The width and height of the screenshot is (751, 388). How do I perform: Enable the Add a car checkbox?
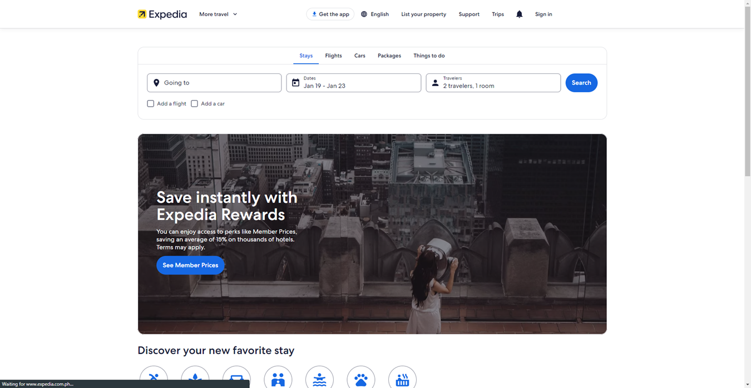(194, 103)
